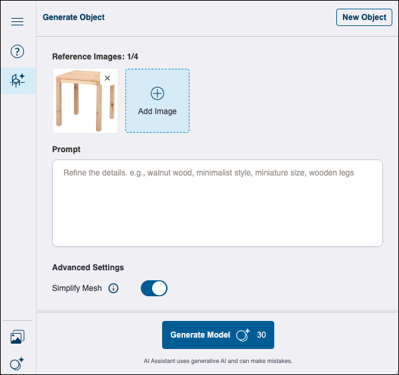This screenshot has width=399, height=375.
Task: Select the Generate Object chair sidebar icon
Action: click(17, 80)
